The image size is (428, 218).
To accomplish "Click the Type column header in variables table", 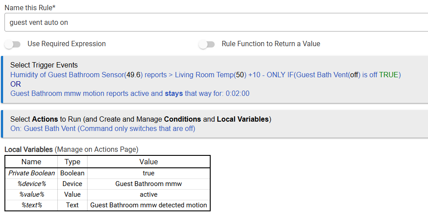I will point(72,162).
